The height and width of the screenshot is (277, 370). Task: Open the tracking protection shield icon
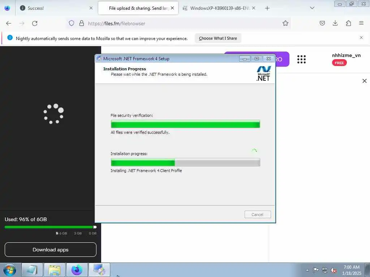point(72,23)
